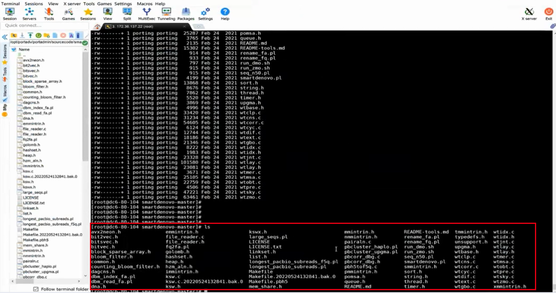Select file_reader.c in the file list
Screen dimensions: 556x293
(x=34, y=129)
